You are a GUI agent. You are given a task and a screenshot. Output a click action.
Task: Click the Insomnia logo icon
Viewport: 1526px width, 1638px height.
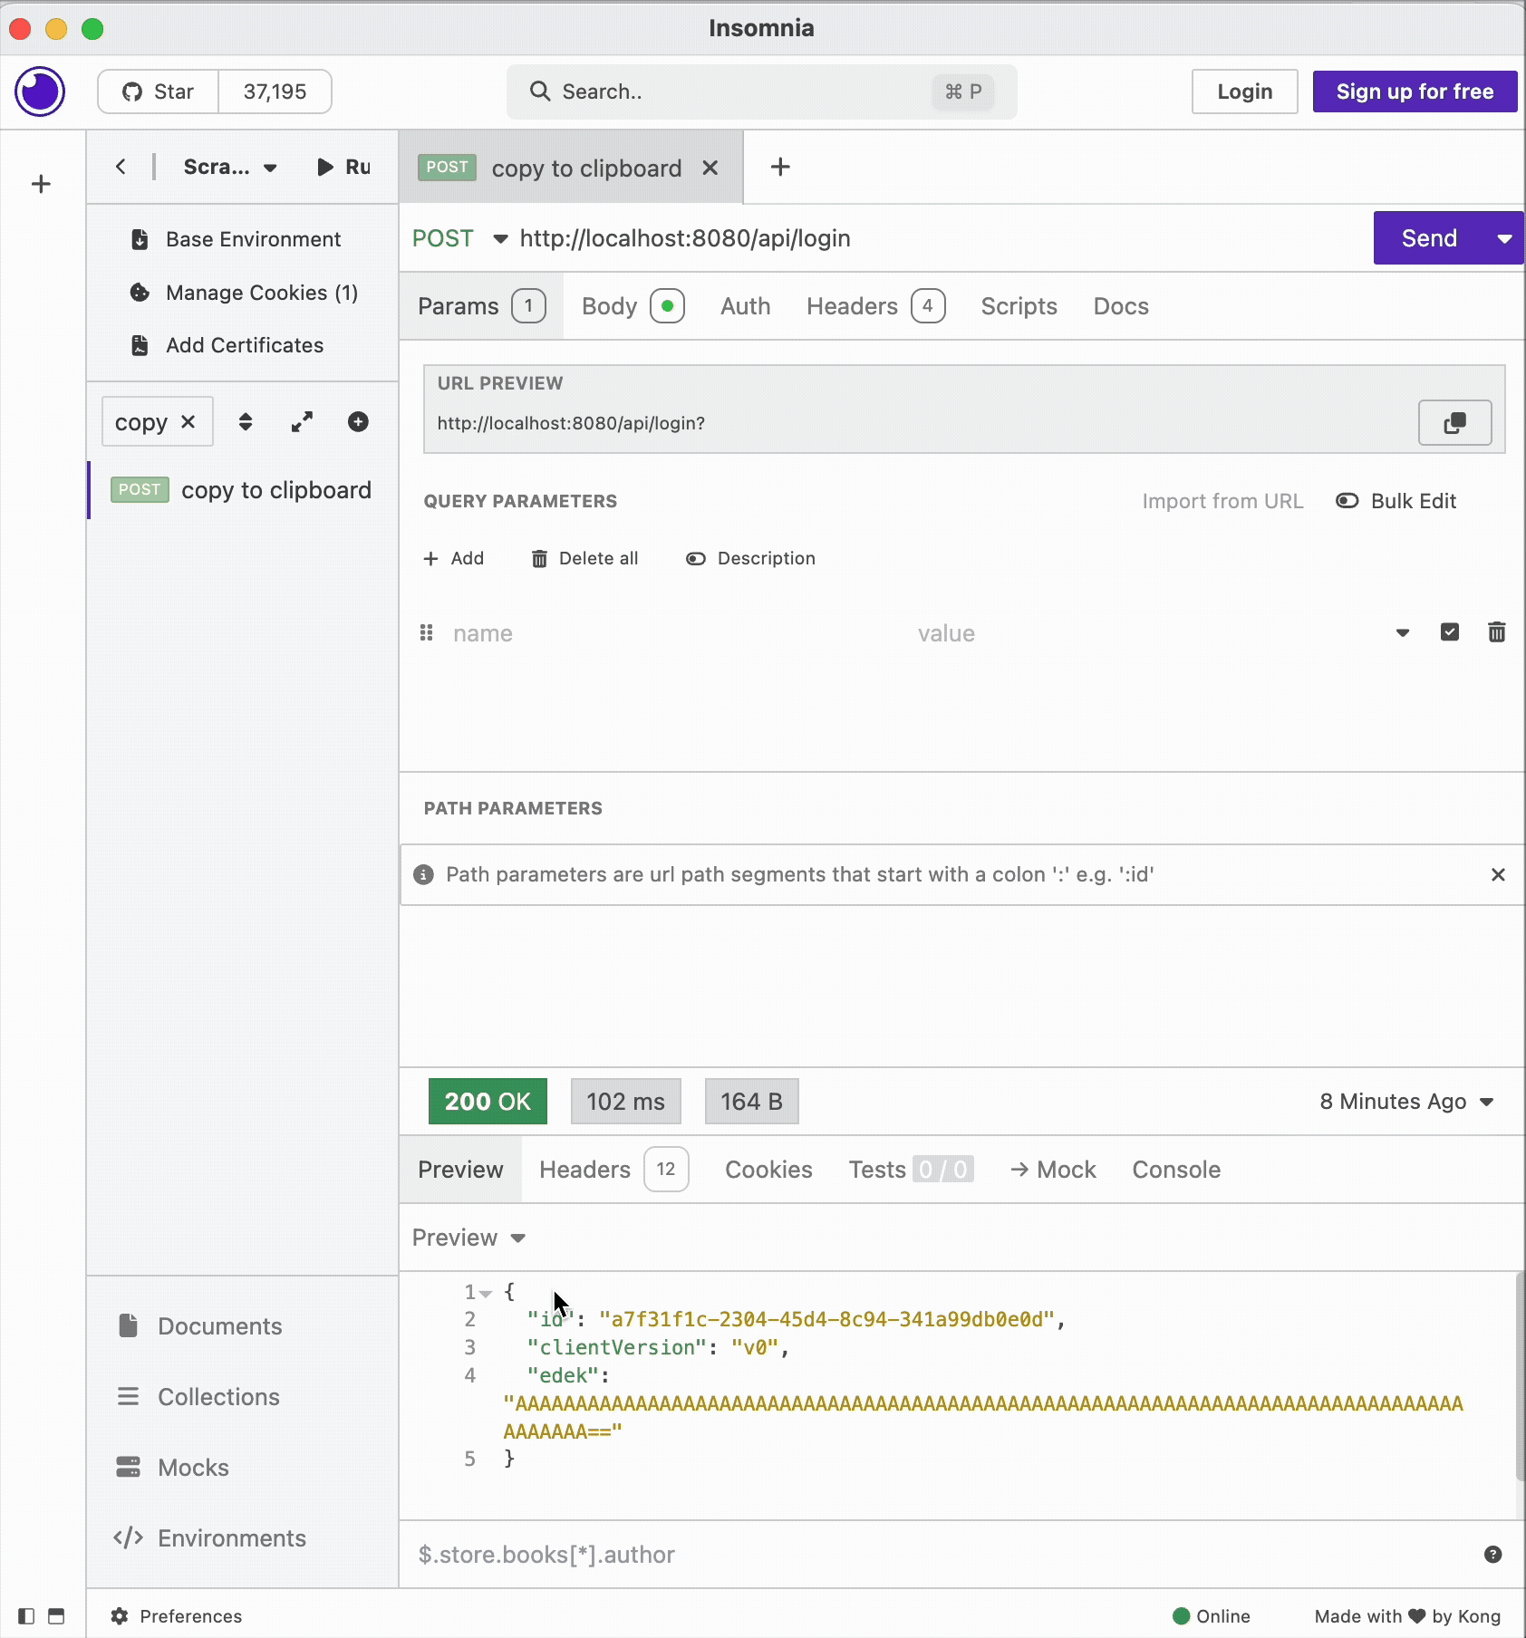[x=40, y=92]
